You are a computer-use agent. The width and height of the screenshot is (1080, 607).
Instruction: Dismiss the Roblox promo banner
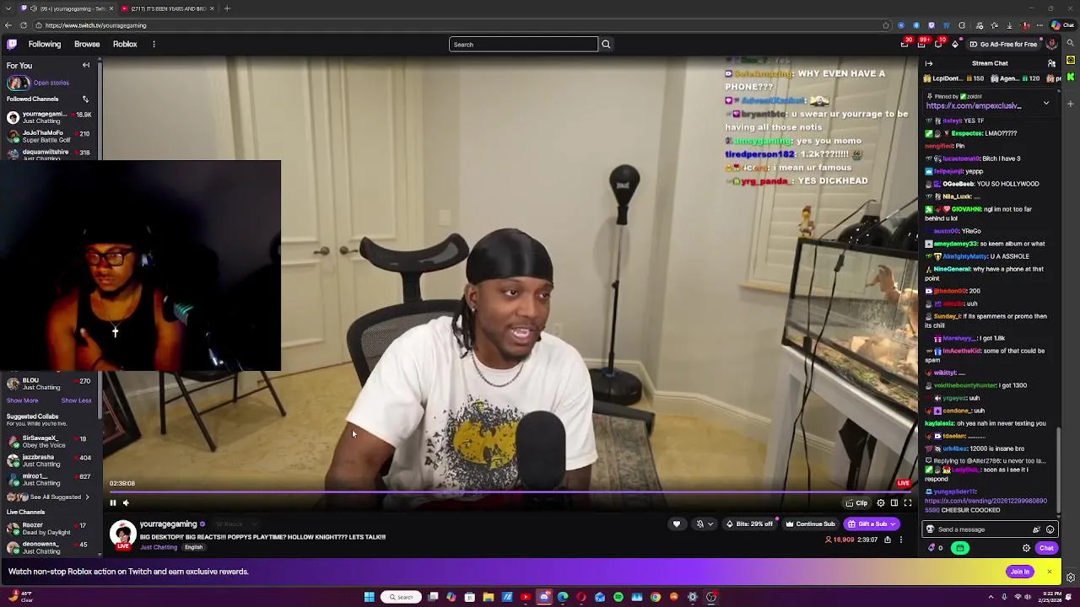pyautogui.click(x=1049, y=572)
